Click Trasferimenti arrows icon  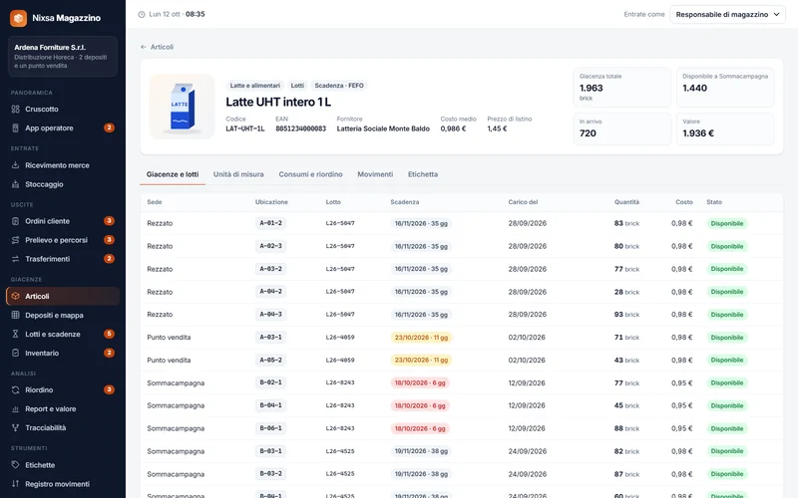(x=15, y=259)
